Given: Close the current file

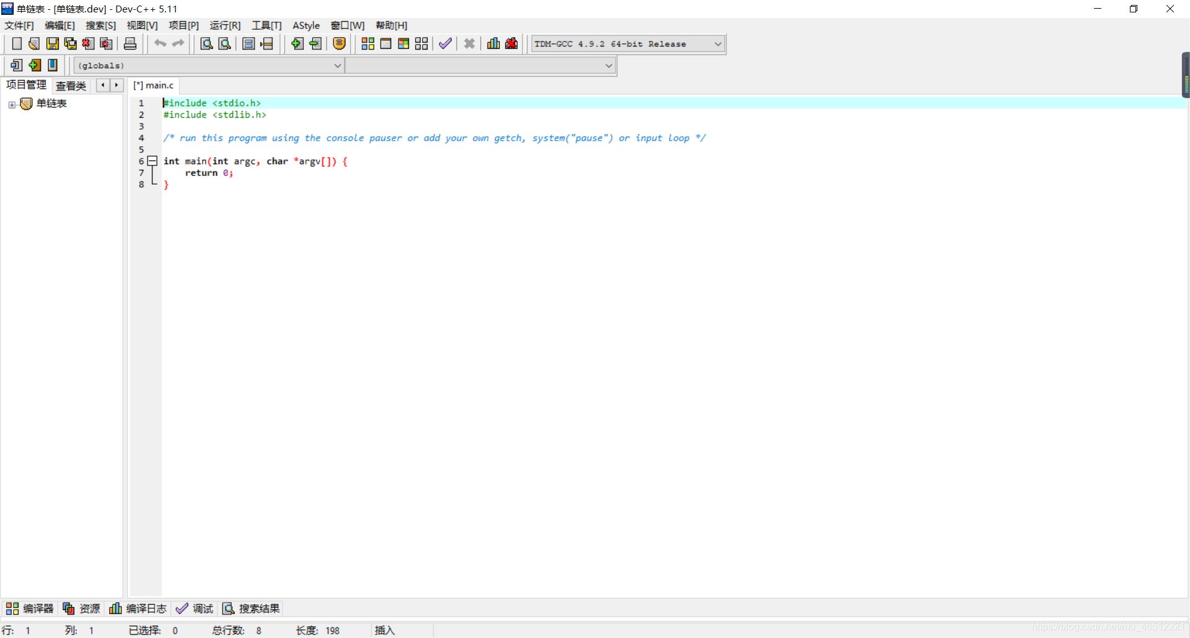Looking at the screenshot, I should pos(89,43).
